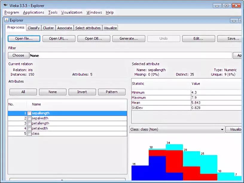Select the petallength attribute row
Viewport: 244px width, 183px height.
click(67, 123)
